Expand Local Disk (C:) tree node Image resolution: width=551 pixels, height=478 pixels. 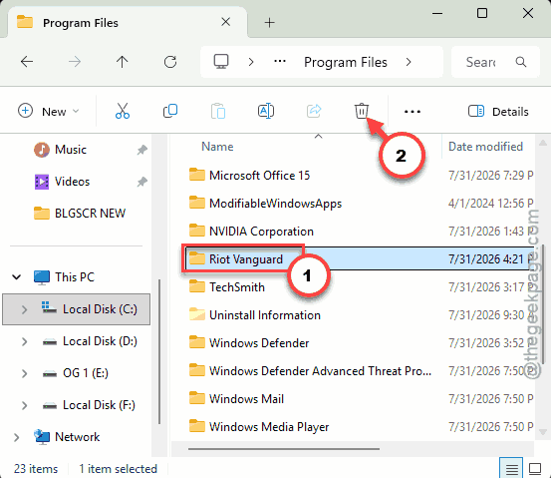pos(24,309)
